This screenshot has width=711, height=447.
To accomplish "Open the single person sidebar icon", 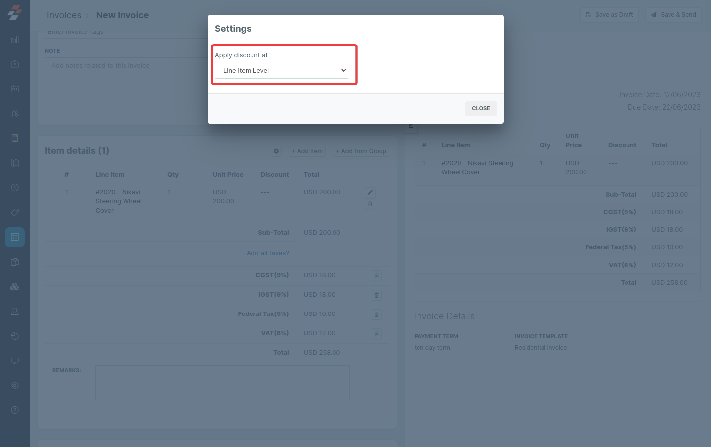I will tap(15, 312).
